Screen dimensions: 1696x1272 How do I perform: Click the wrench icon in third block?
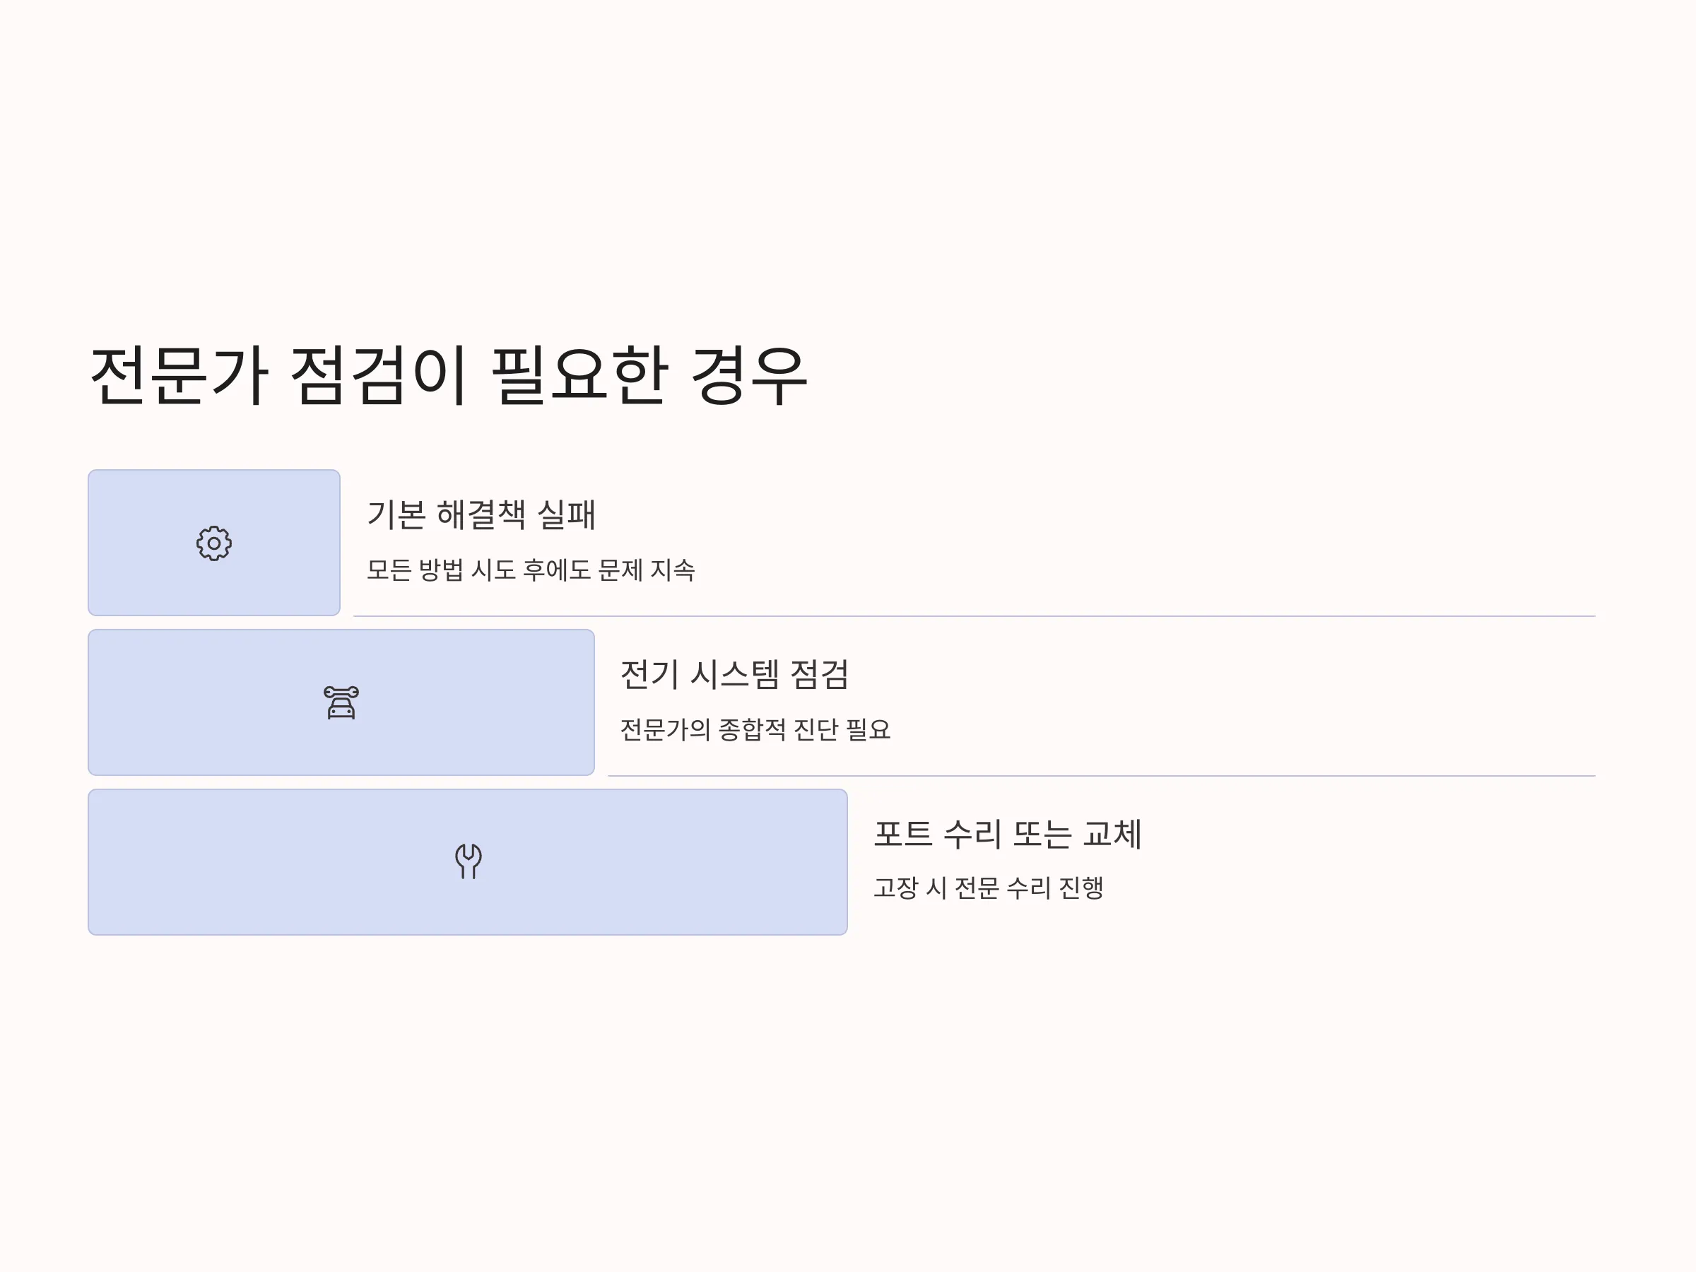tap(468, 861)
